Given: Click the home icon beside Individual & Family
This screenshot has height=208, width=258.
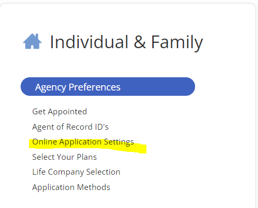Looking at the screenshot, I should 32,41.
